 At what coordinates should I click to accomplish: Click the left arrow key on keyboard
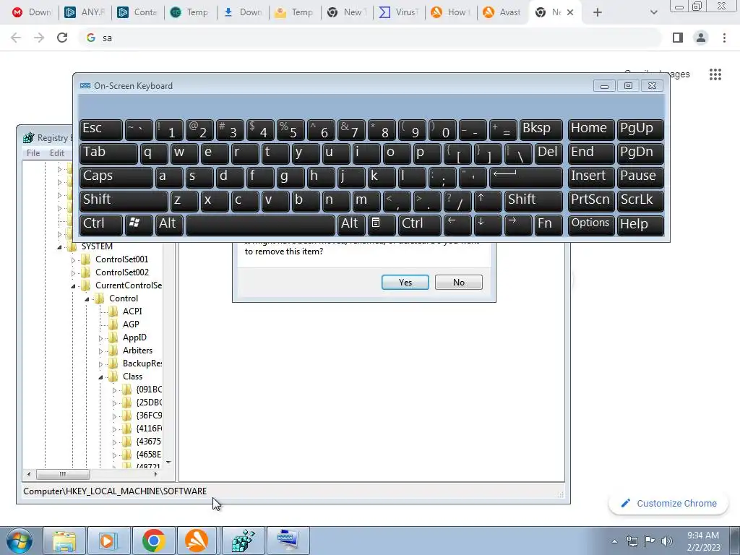coord(457,225)
